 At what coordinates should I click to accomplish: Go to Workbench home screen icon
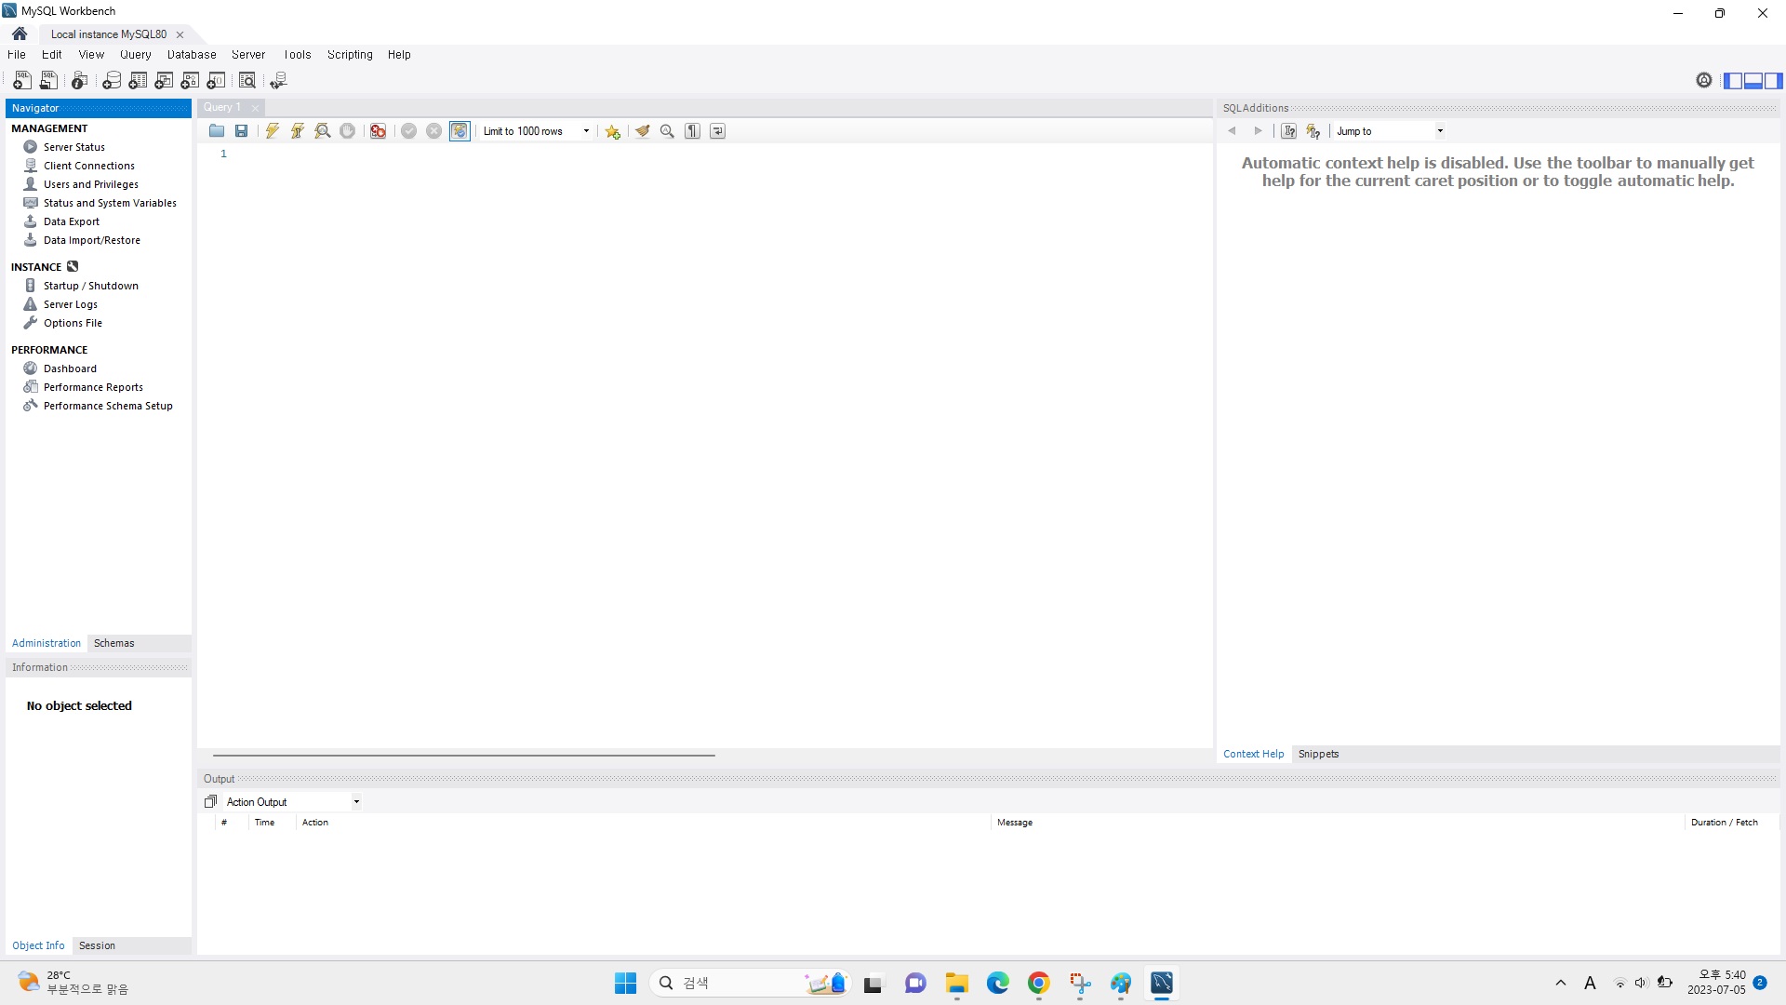tap(20, 33)
